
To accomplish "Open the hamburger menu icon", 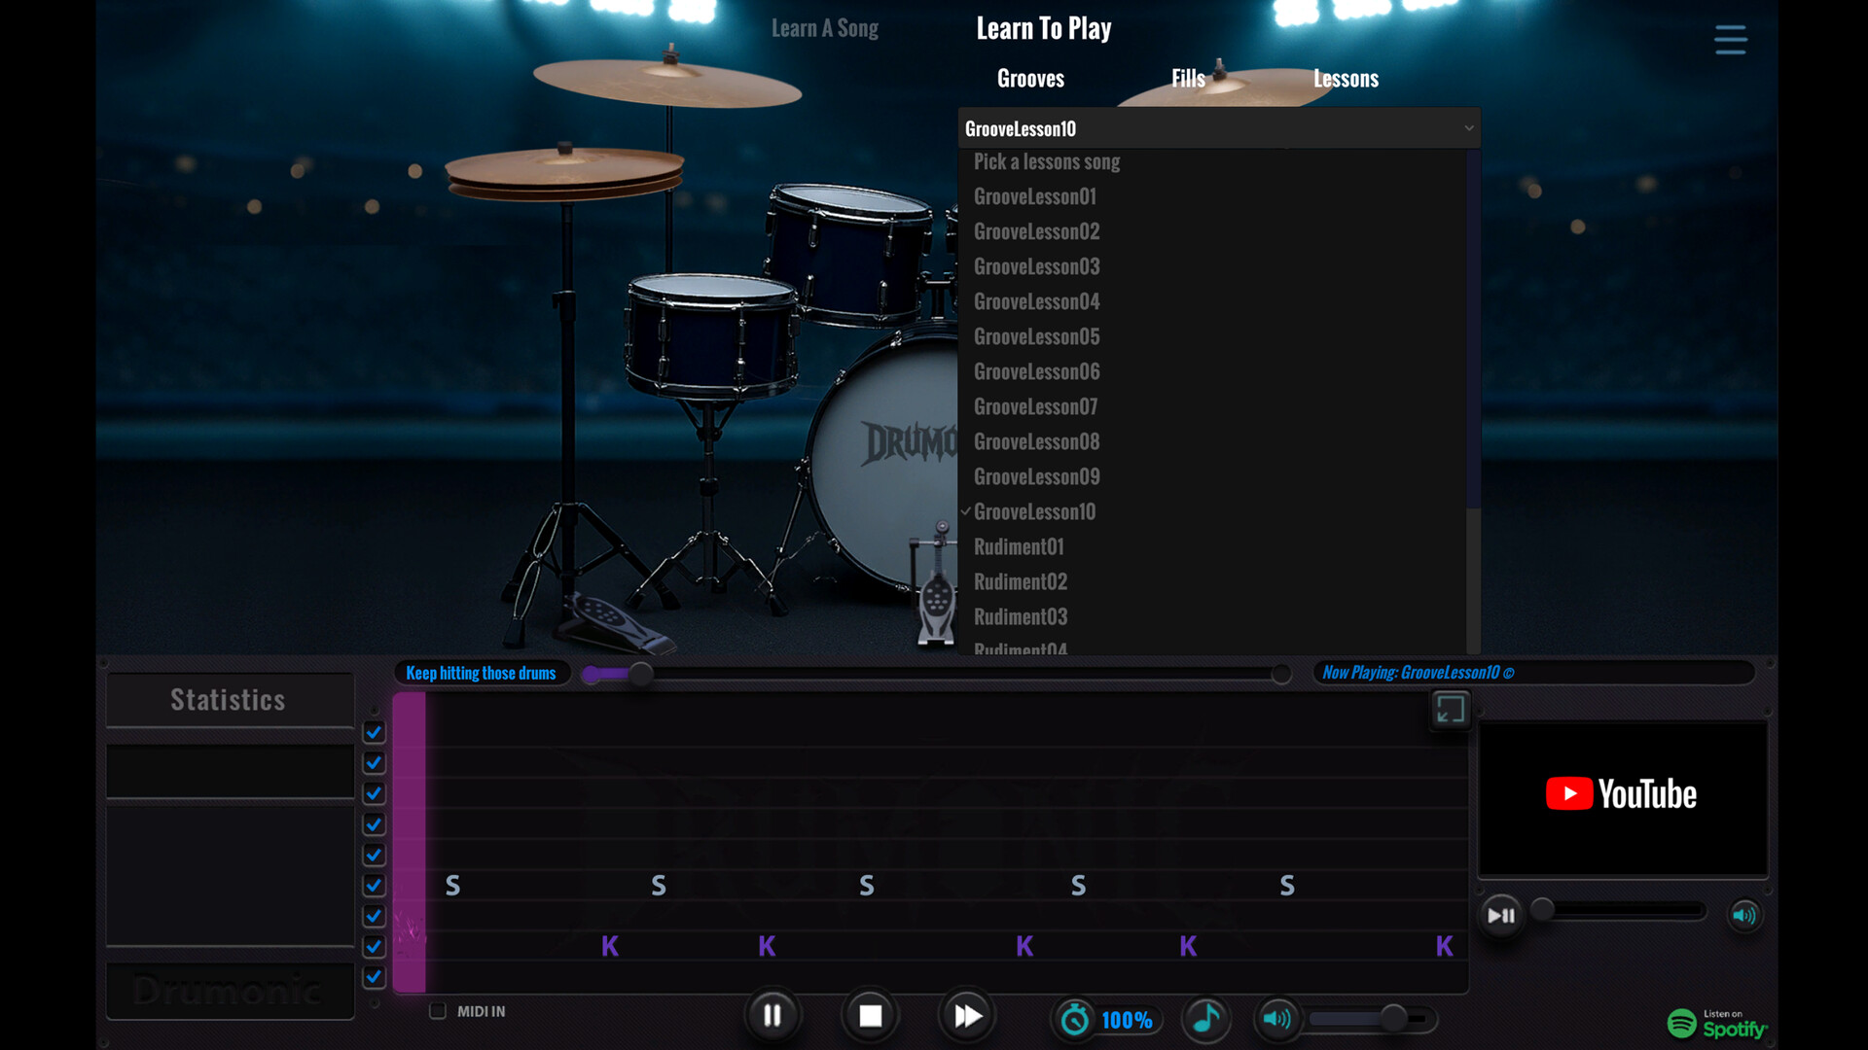I will [1730, 40].
